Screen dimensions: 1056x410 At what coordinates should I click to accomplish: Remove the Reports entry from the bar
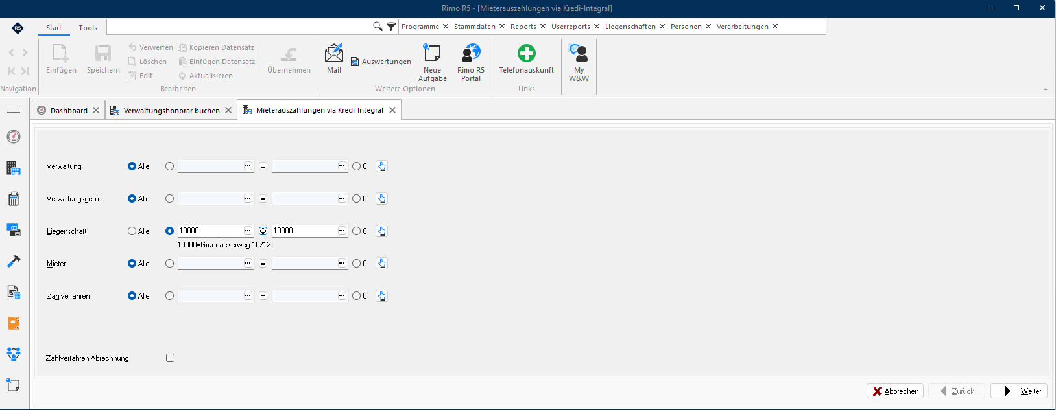pyautogui.click(x=543, y=27)
